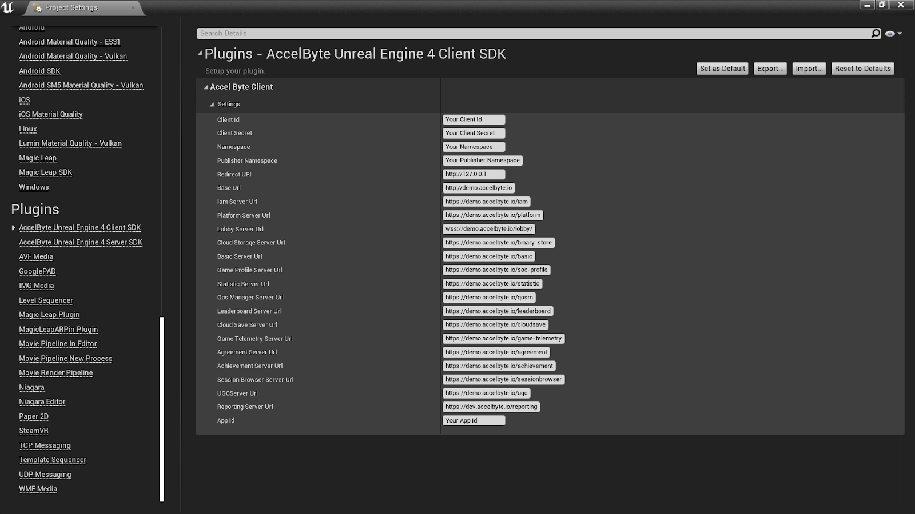Open TCP Messaging plugin settings
915x514 pixels.
(45, 446)
